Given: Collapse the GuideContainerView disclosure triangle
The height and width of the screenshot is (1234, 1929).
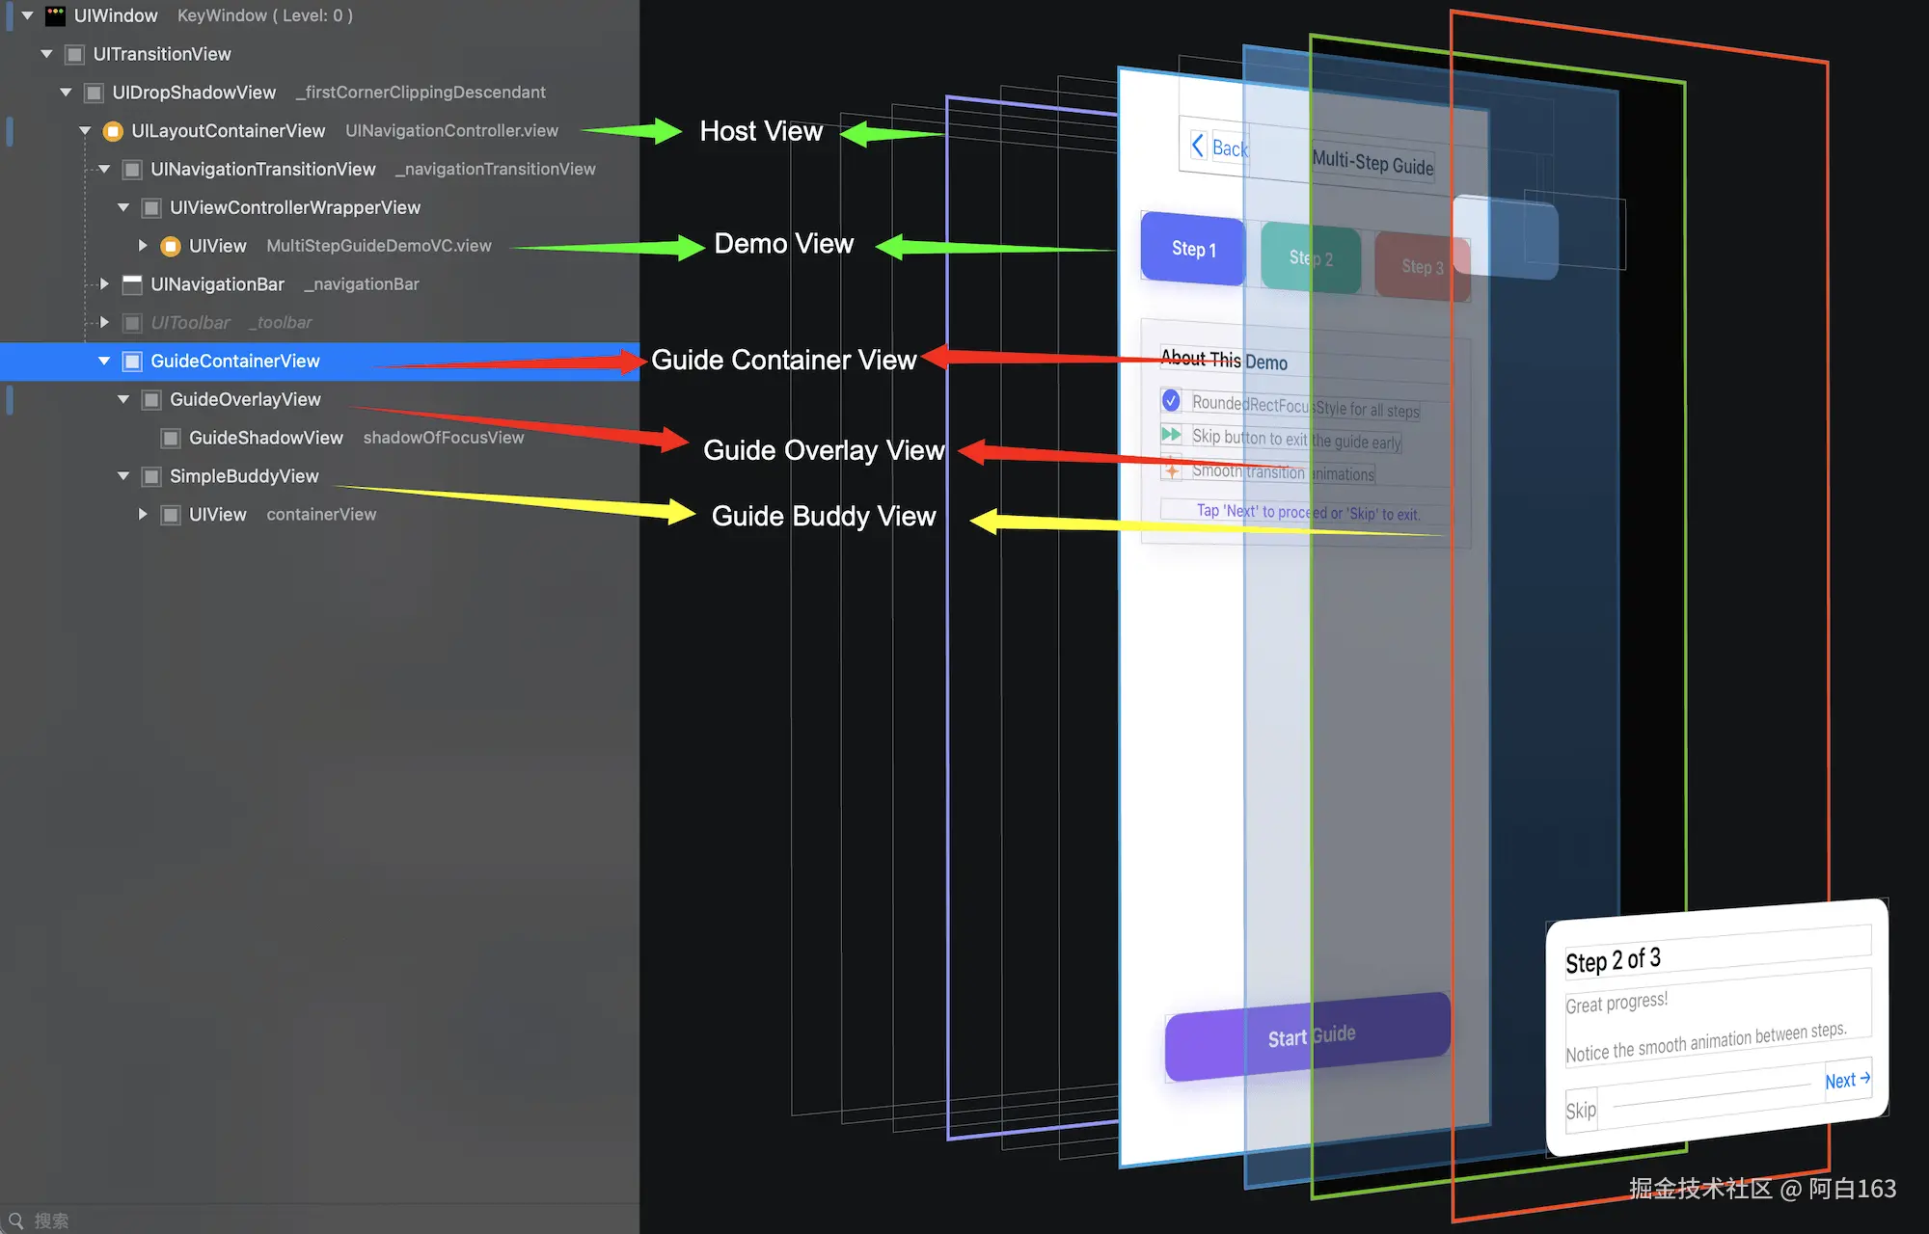Looking at the screenshot, I should (104, 361).
